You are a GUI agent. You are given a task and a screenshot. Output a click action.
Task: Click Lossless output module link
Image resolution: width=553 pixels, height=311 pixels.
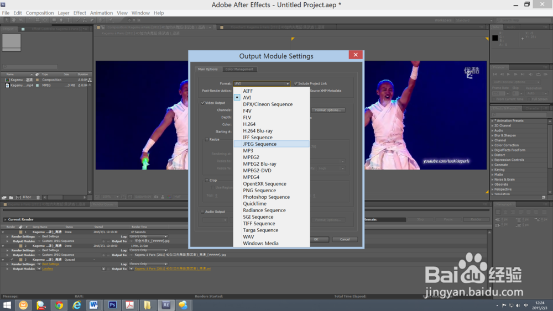coord(48,268)
